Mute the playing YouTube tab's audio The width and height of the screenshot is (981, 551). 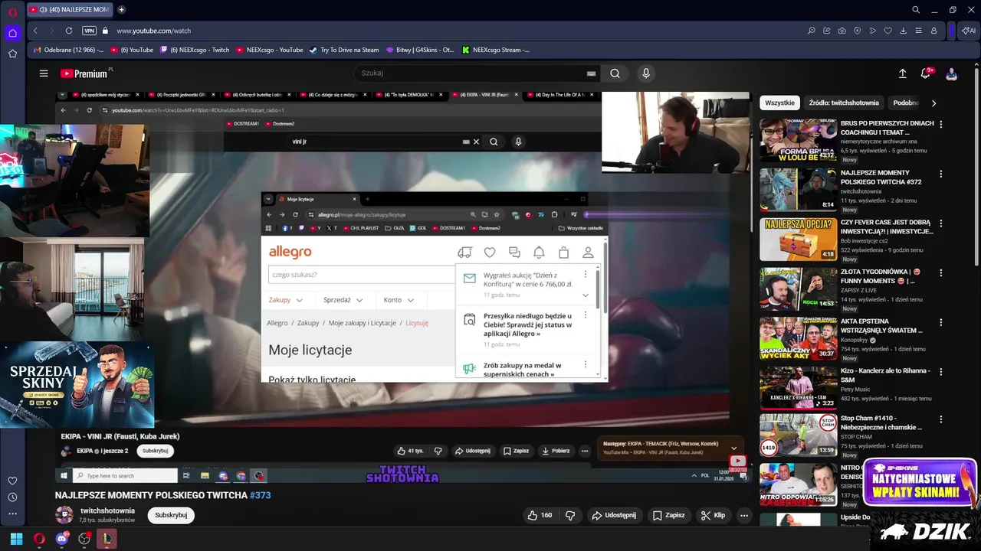(43, 10)
